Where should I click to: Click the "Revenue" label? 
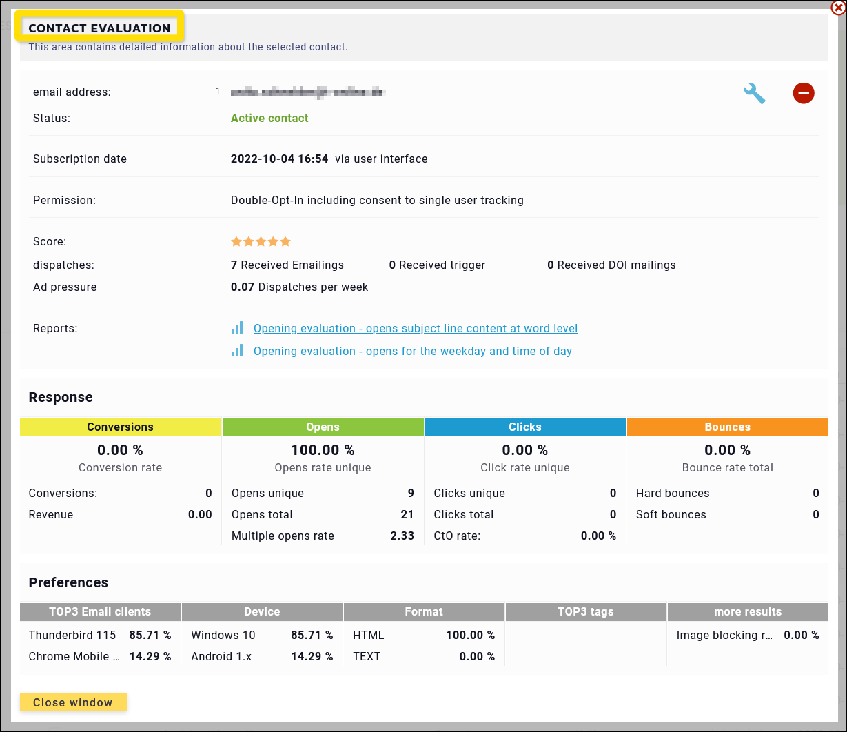coord(51,515)
